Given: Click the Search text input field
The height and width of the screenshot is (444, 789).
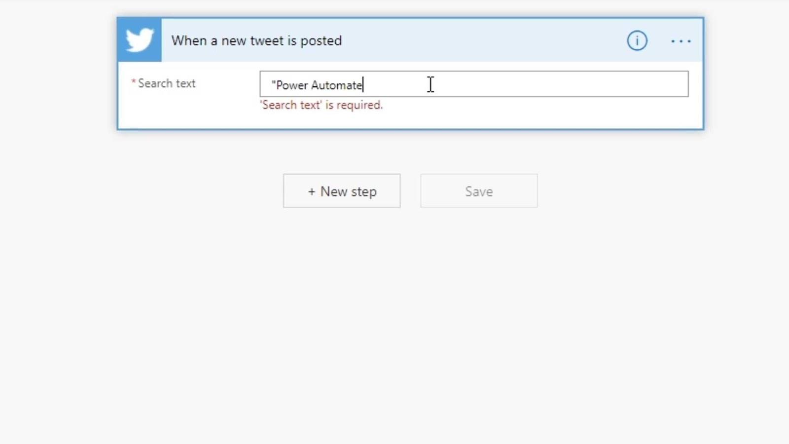Looking at the screenshot, I should (x=474, y=84).
